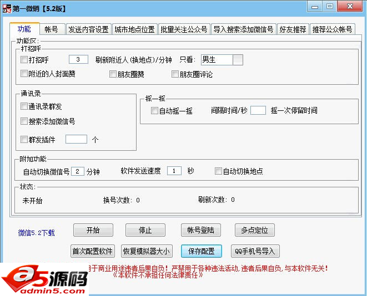Click 恢复模拟器大小 button
The height and width of the screenshot is (296, 367).
[147, 251]
